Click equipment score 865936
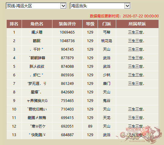 67,75
